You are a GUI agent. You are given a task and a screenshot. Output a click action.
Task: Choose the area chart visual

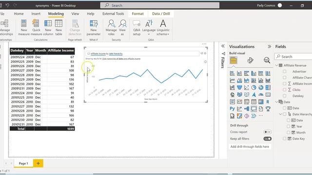[239, 80]
